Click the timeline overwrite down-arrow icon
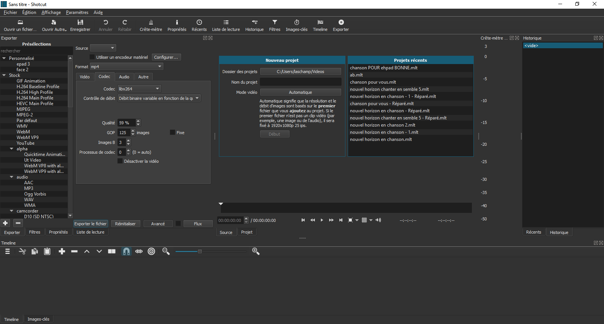This screenshot has height=324, width=604. pyautogui.click(x=99, y=251)
